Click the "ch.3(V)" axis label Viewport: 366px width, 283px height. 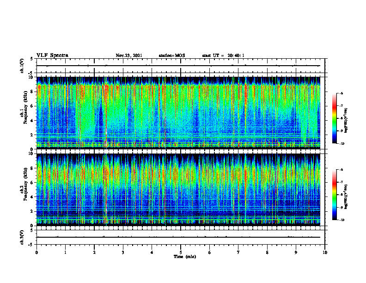22,237
